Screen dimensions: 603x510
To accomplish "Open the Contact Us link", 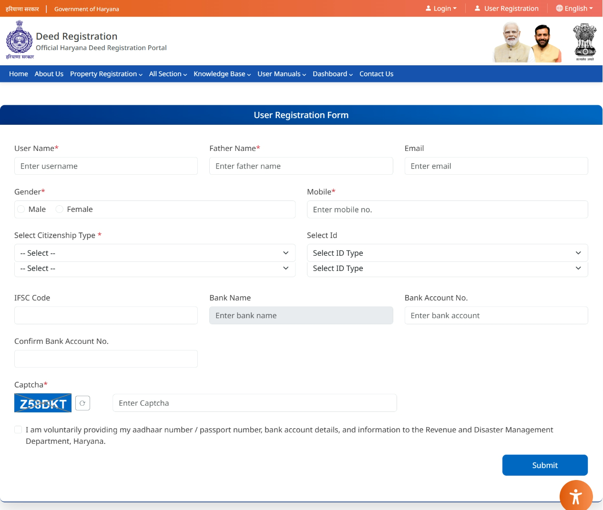I will pos(376,74).
